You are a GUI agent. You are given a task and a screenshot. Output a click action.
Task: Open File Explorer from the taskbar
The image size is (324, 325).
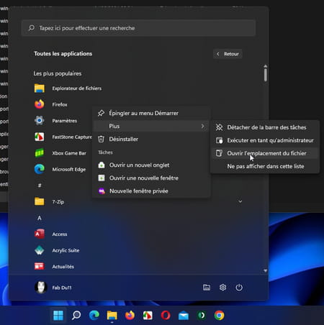point(112,315)
